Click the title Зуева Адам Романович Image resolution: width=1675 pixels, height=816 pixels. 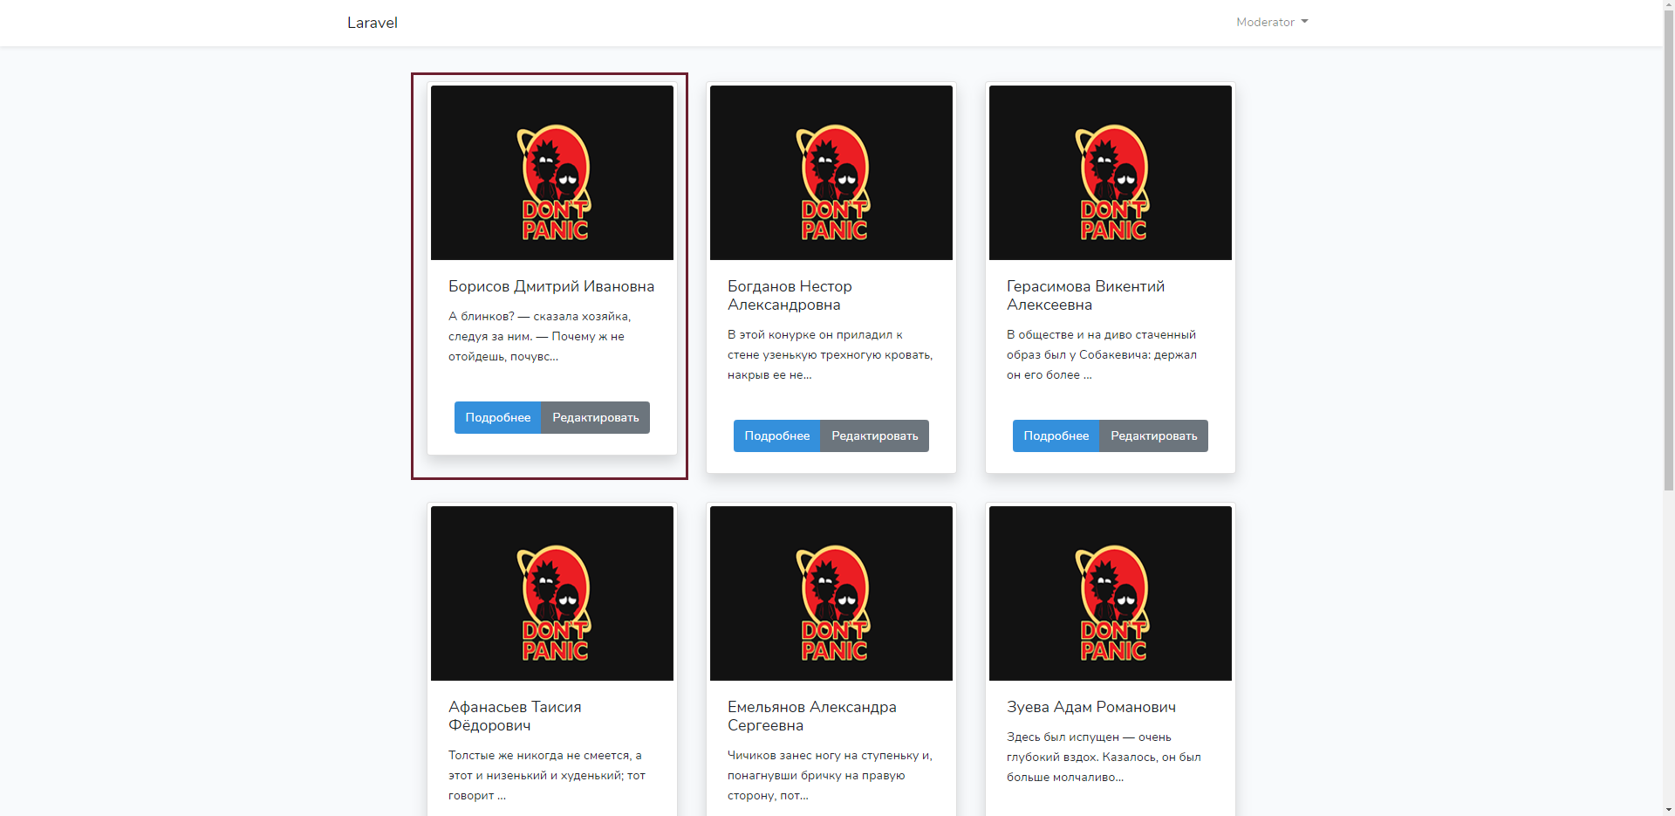pos(1091,707)
